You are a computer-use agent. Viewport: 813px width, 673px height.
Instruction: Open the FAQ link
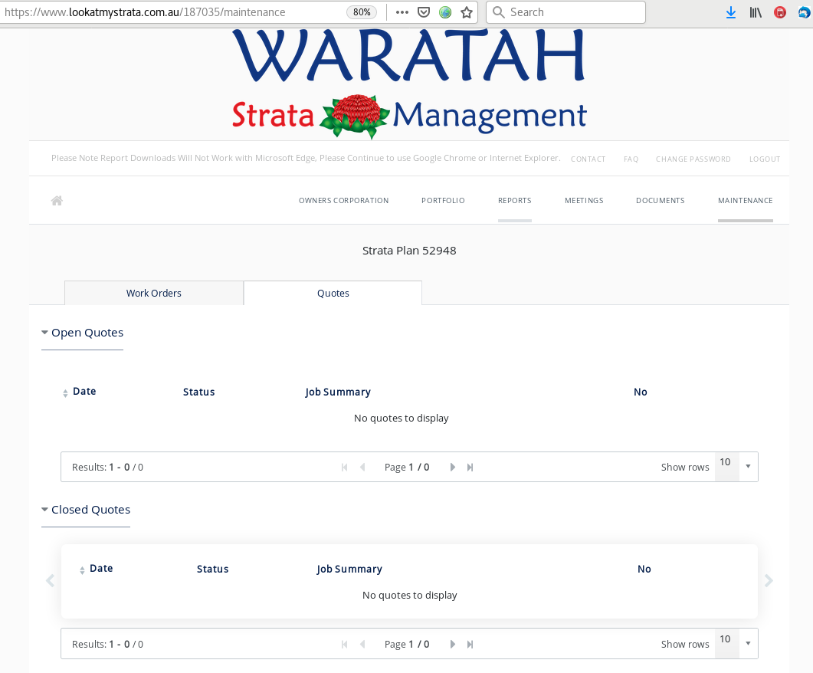coord(631,159)
